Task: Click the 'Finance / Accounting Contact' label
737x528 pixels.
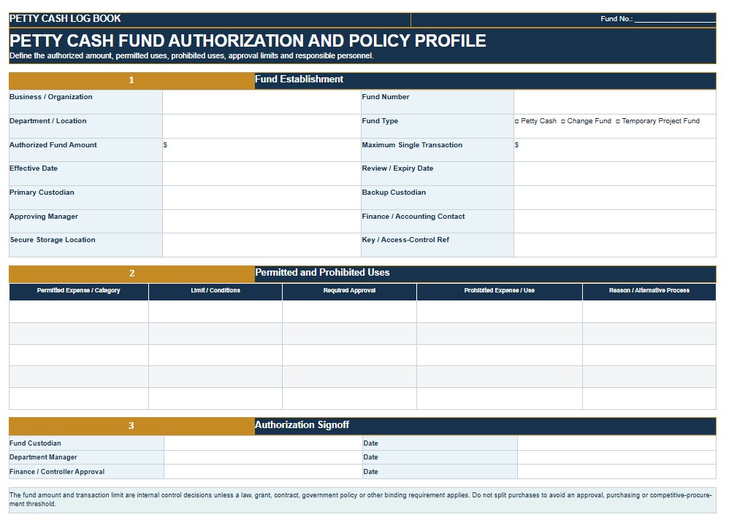Action: (413, 217)
